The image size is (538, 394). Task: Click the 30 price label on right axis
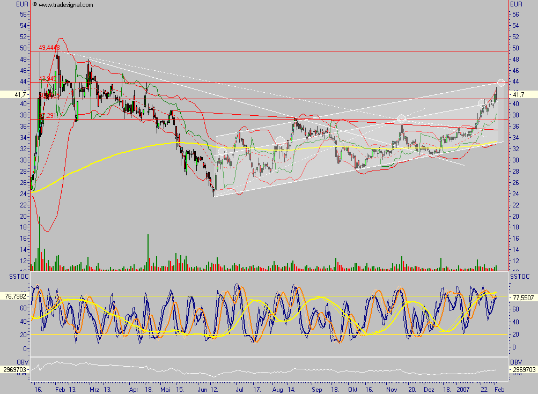tap(515, 160)
